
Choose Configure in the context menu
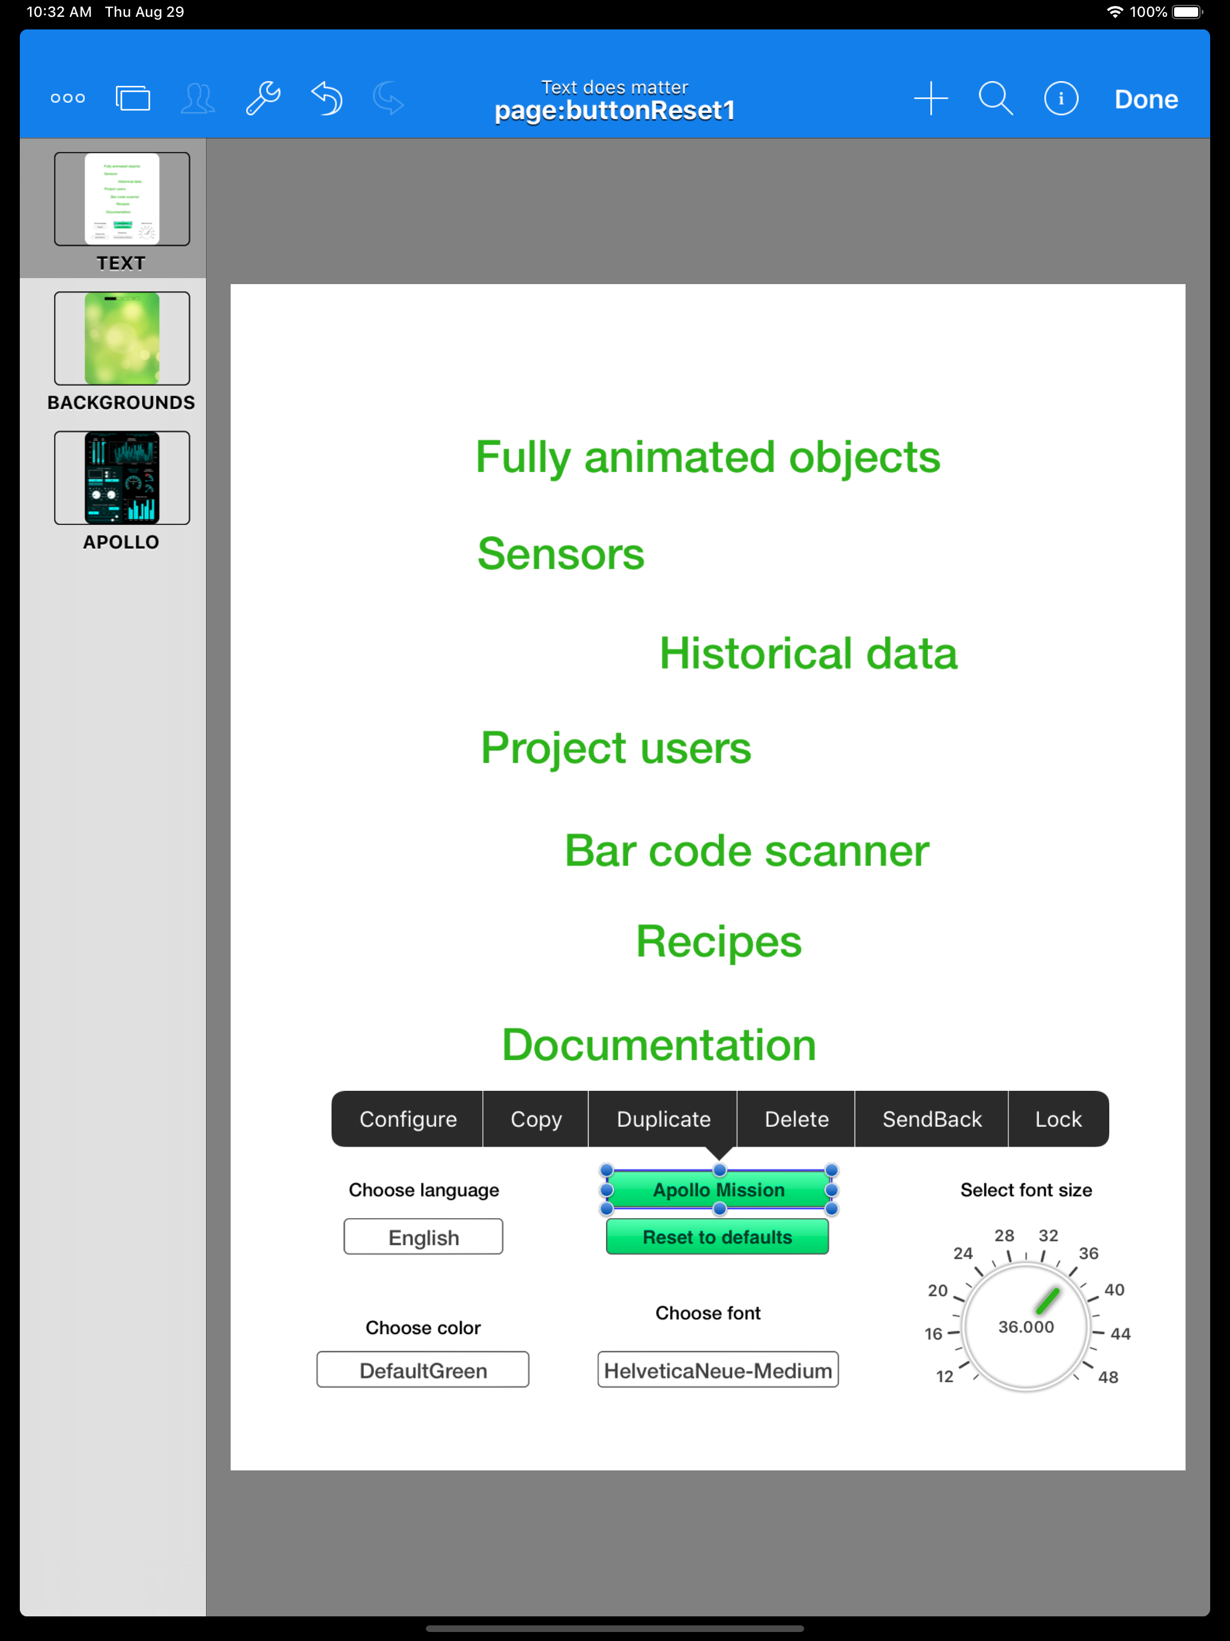(408, 1119)
